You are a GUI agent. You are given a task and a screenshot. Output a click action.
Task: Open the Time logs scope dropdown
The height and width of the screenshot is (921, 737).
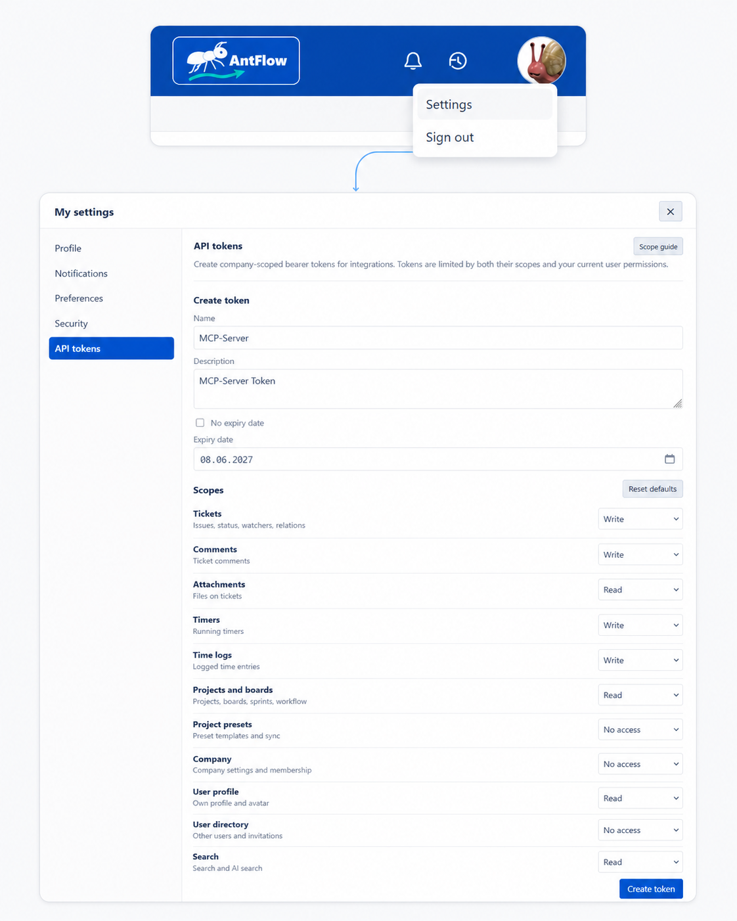tap(640, 660)
